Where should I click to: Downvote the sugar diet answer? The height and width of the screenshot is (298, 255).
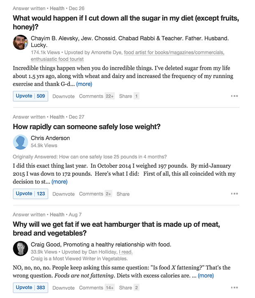(x=63, y=96)
